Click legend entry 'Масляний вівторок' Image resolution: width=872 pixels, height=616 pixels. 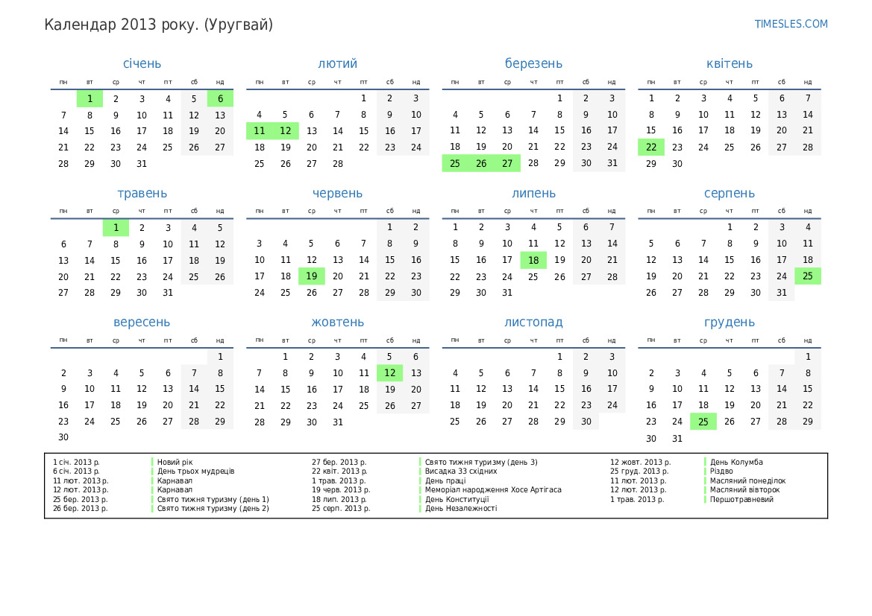pyautogui.click(x=744, y=490)
